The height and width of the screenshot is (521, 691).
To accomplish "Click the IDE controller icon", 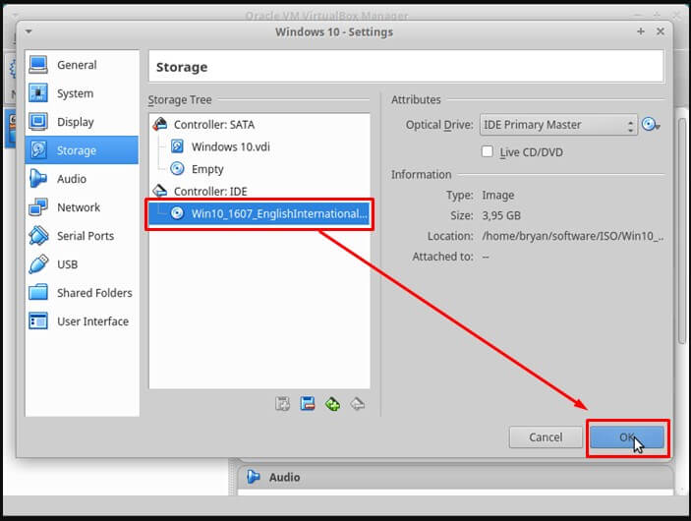I will pyautogui.click(x=160, y=191).
